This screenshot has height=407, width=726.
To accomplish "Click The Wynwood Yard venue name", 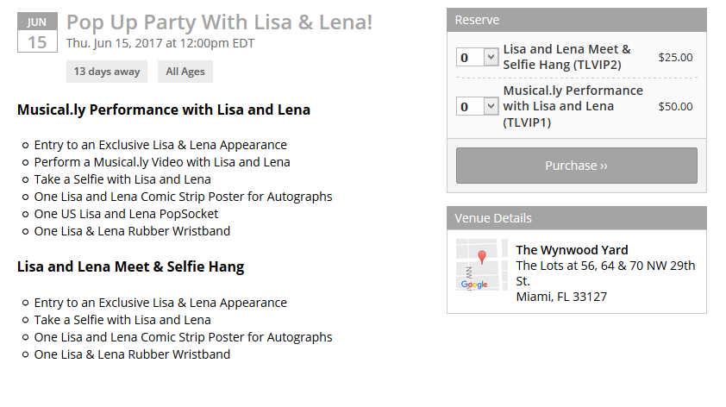I will click(572, 250).
